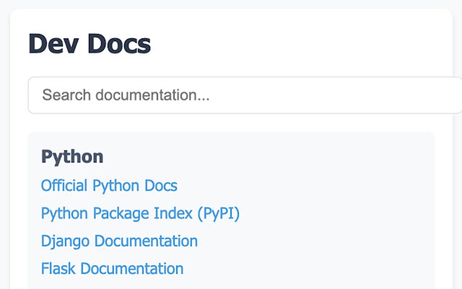Select the Flask docs entry
462x289 pixels.
(112, 269)
